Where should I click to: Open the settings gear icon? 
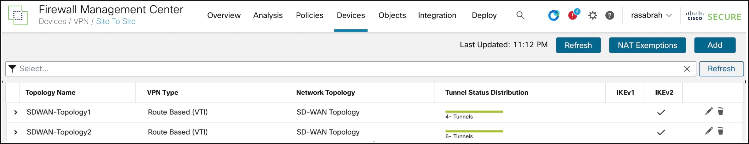pos(592,15)
